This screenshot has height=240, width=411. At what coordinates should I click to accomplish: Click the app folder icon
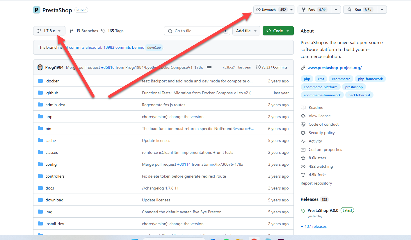[40, 117]
